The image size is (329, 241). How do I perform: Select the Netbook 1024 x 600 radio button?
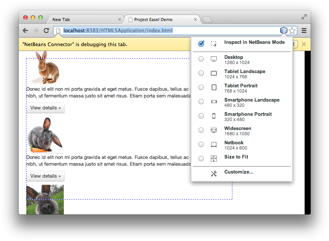pyautogui.click(x=201, y=144)
